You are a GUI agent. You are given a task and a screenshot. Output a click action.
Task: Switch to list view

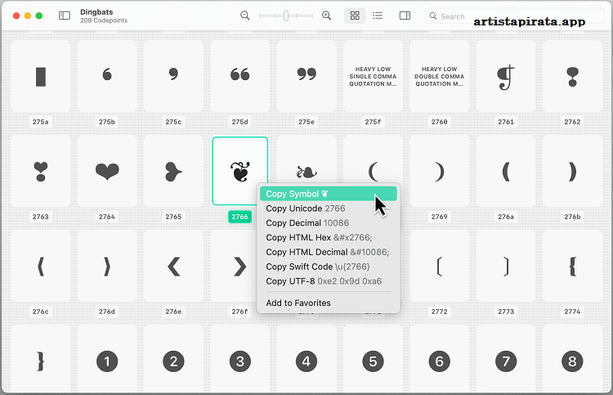[378, 16]
